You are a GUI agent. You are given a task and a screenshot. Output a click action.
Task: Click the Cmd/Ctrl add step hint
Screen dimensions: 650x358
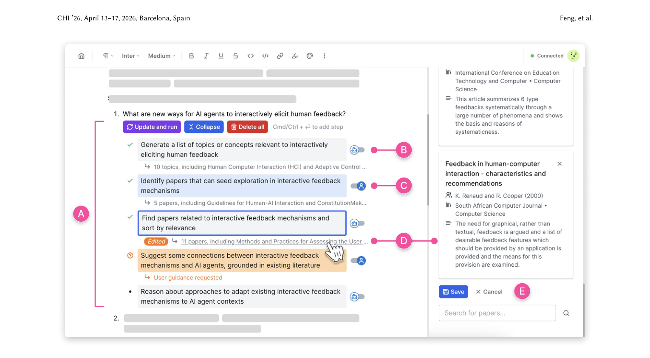click(x=308, y=127)
